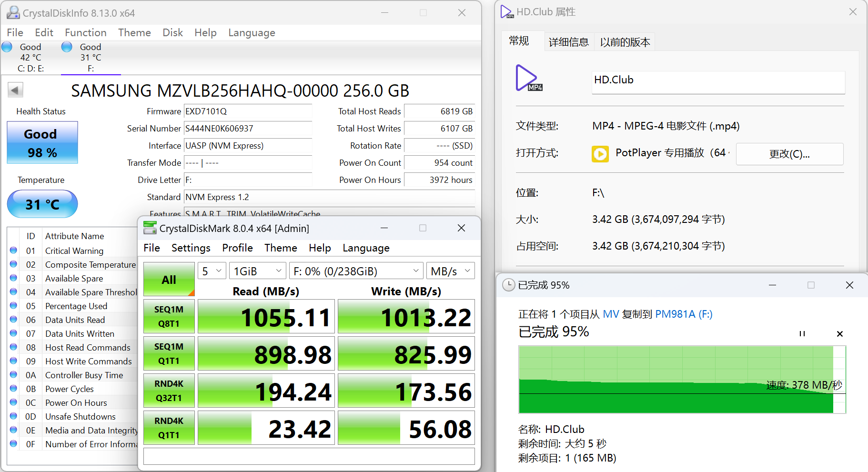Select the Controller Busy Time attribute row
This screenshot has height=472, width=868.
click(x=73, y=375)
